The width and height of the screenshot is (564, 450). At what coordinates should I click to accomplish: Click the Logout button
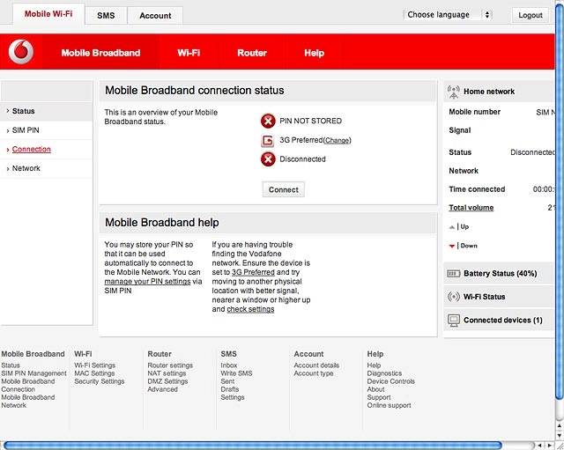(531, 15)
